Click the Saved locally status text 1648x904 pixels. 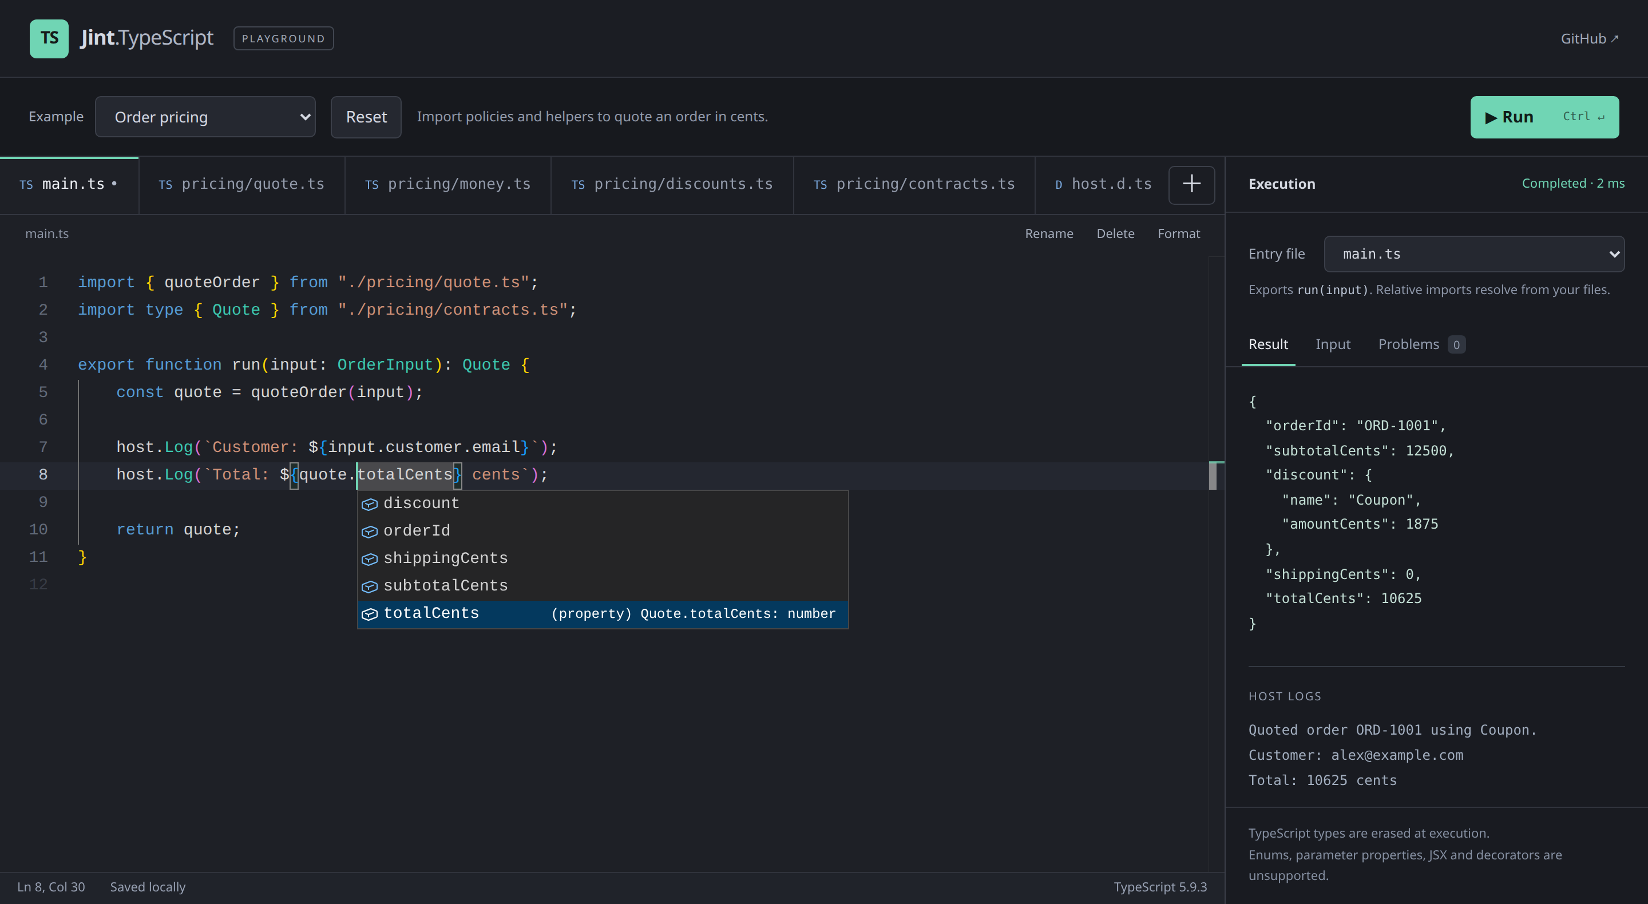148,887
